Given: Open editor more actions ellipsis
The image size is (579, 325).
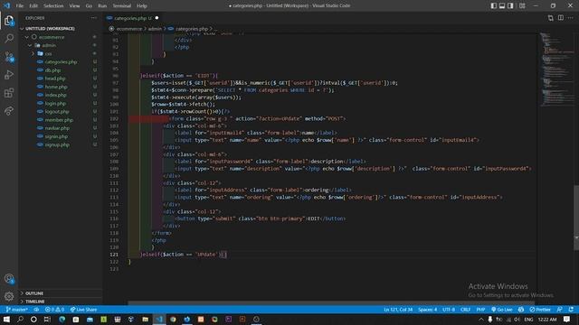Looking at the screenshot, I should click(x=571, y=18).
